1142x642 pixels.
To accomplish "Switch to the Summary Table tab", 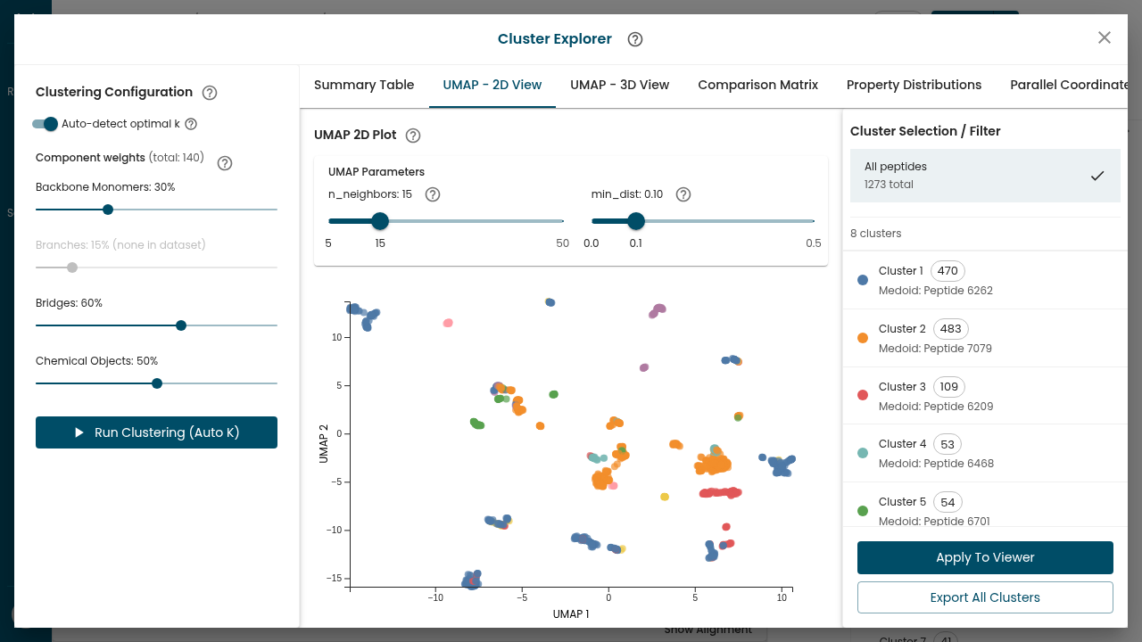I will click(x=364, y=85).
